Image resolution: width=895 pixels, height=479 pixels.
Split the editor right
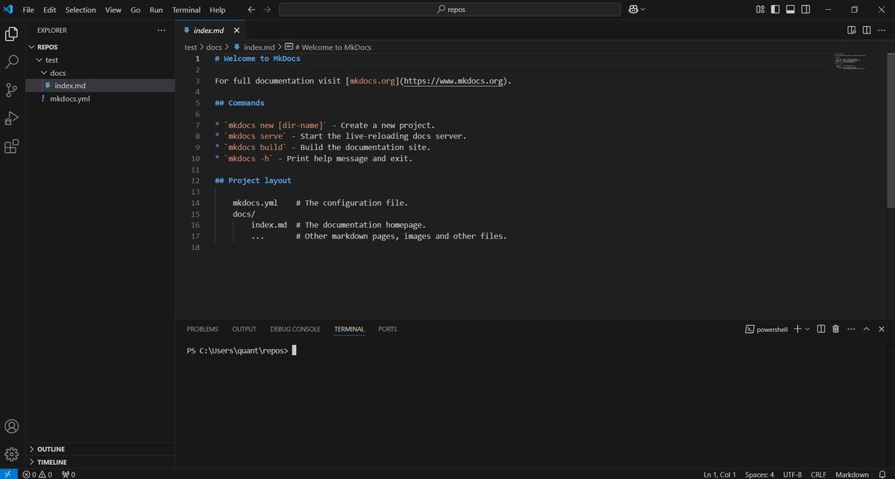tap(867, 31)
